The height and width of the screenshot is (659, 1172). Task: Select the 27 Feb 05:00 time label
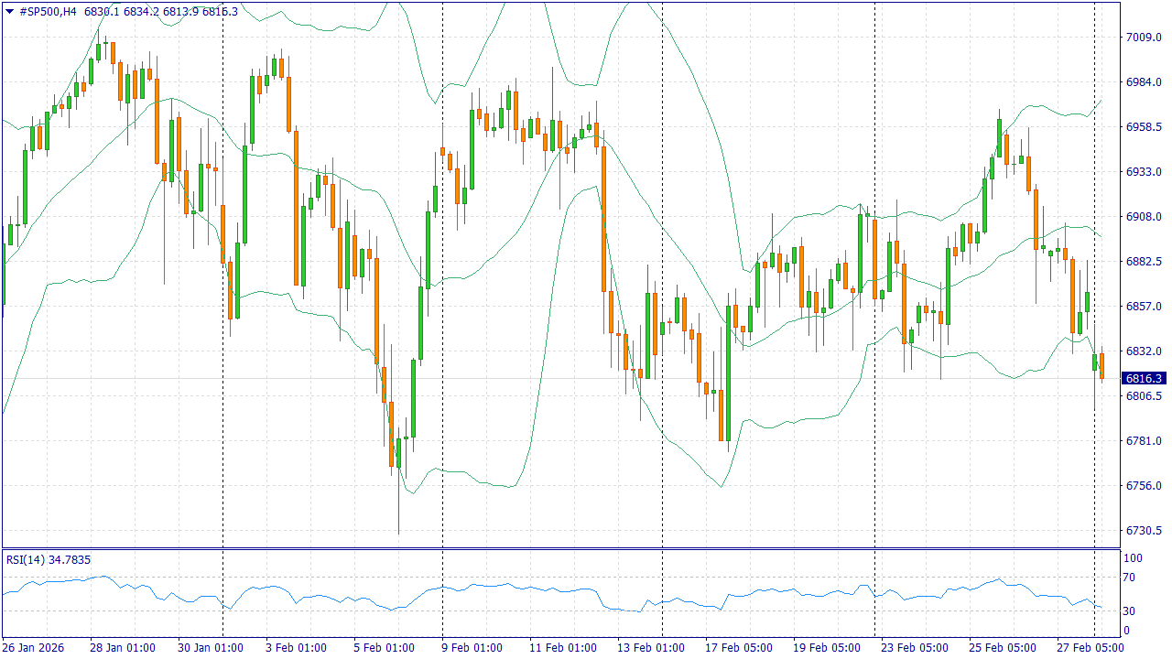coord(1091,648)
